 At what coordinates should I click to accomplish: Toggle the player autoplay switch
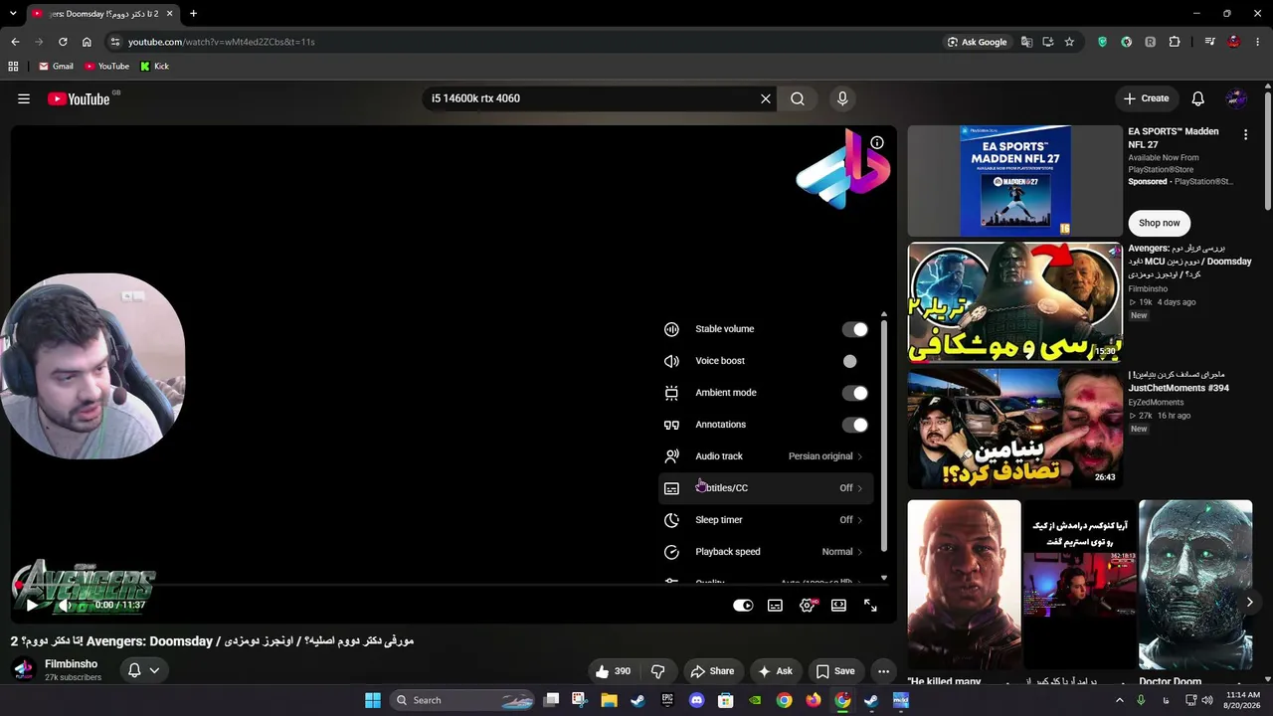pos(743,605)
